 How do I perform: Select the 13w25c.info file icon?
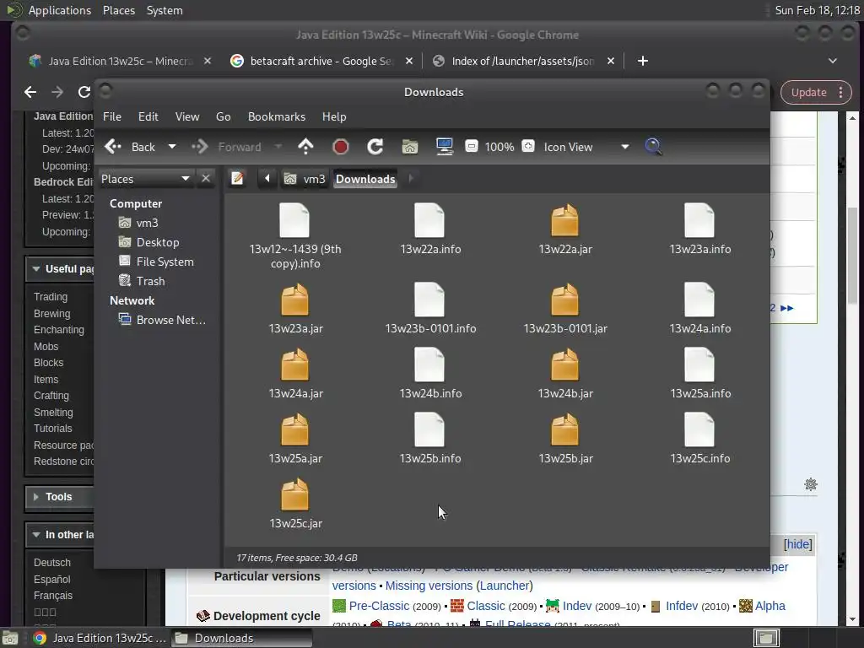[x=699, y=429]
